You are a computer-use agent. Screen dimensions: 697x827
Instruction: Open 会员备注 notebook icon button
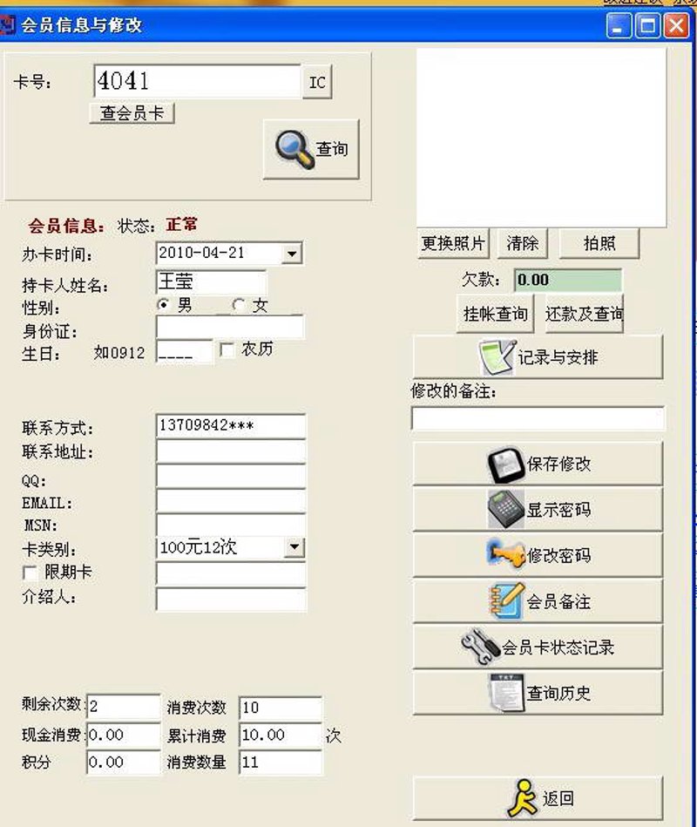click(538, 601)
